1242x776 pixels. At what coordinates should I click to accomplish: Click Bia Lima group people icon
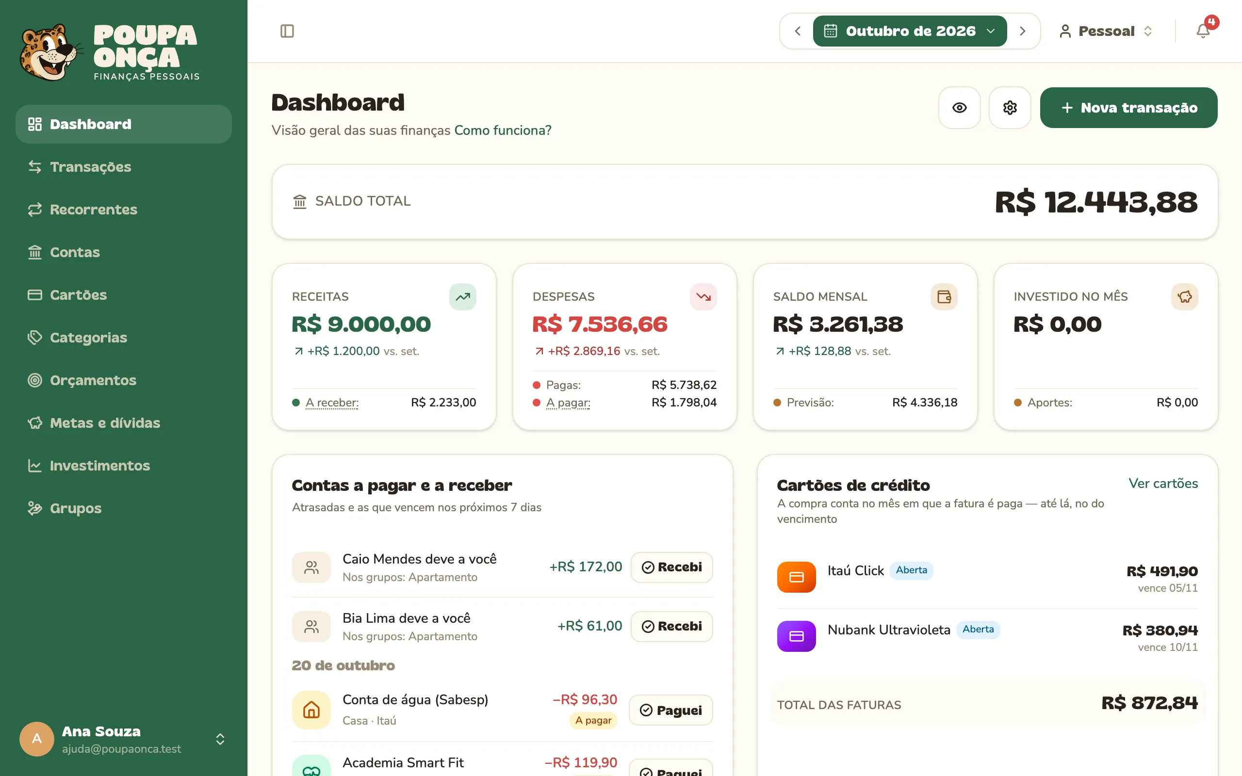(311, 626)
